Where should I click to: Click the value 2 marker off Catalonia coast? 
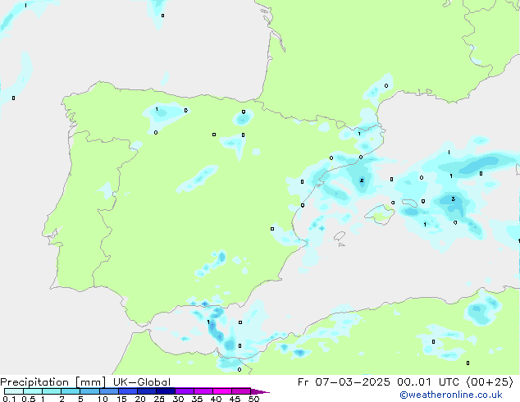(x=362, y=180)
